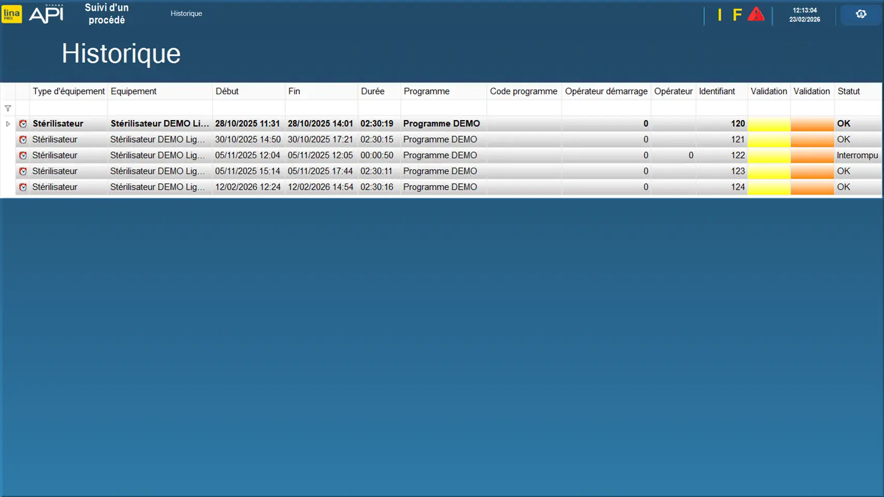This screenshot has width=884, height=497.
Task: Click the clock icon on cycle 124 row
Action: [x=23, y=187]
